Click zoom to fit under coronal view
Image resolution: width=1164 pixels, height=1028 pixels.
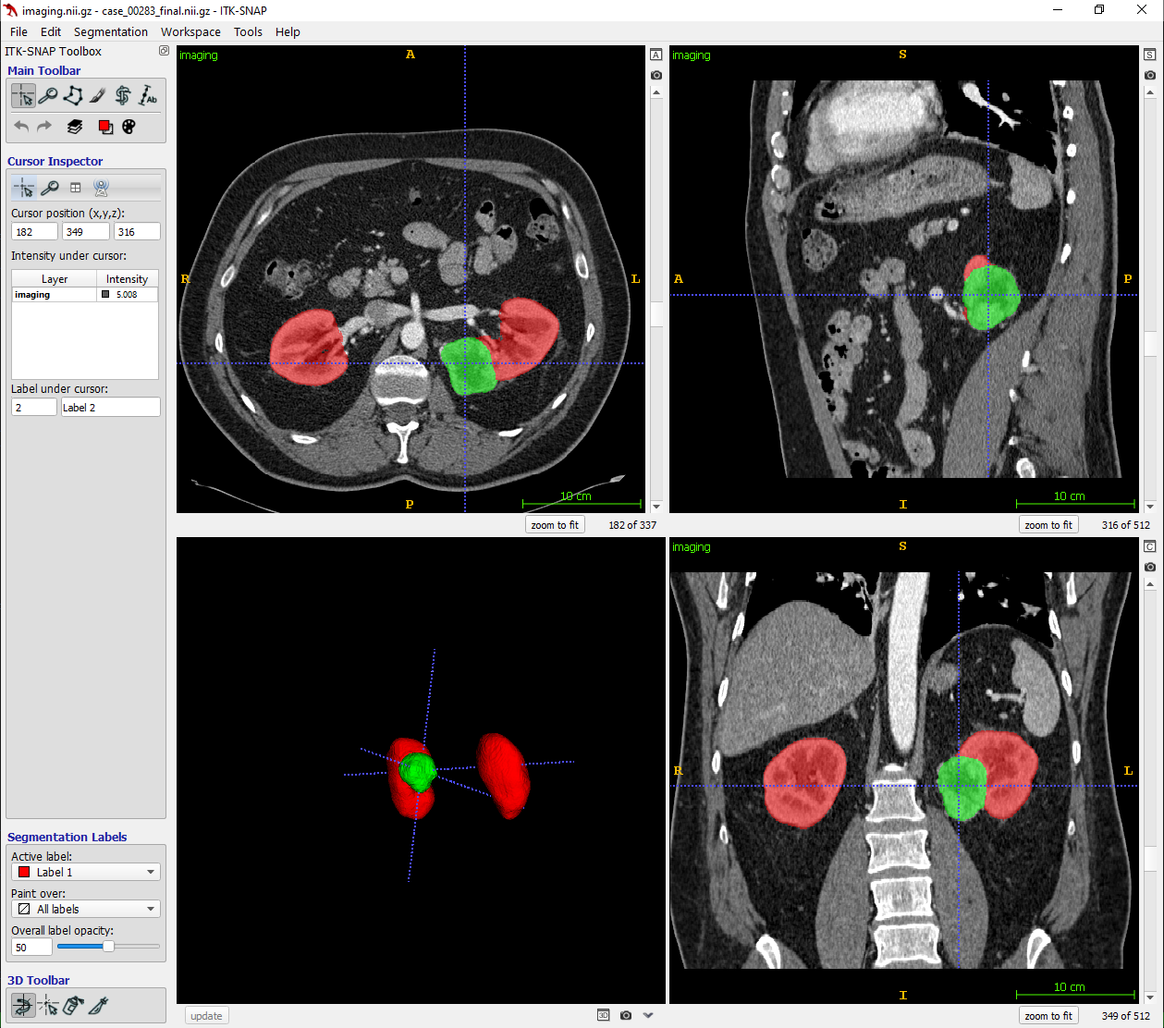point(1048,1016)
